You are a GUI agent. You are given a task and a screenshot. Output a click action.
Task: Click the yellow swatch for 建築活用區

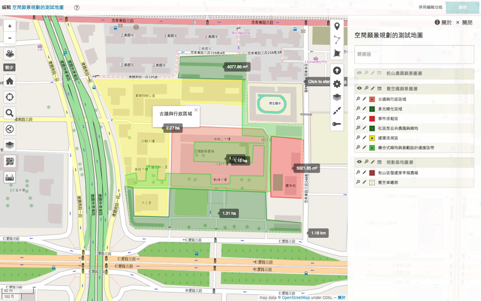click(x=372, y=138)
